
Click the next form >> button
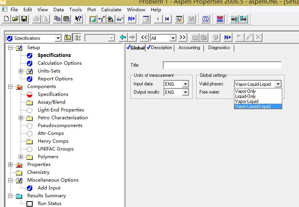coord(183,37)
